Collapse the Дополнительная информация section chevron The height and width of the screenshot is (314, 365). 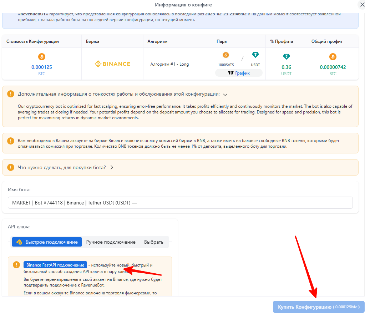(x=225, y=95)
